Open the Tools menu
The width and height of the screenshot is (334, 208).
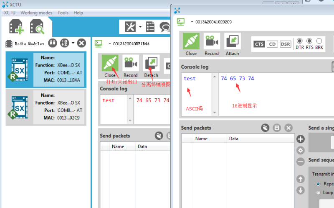pos(63,13)
